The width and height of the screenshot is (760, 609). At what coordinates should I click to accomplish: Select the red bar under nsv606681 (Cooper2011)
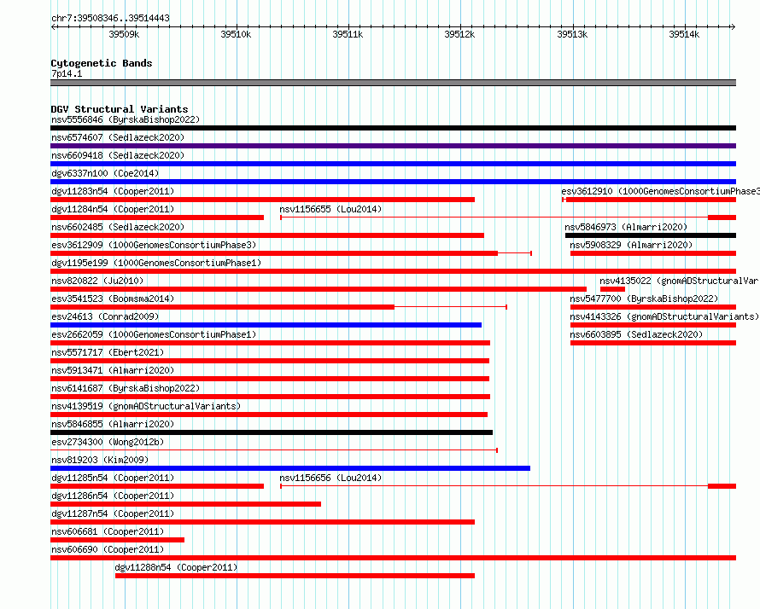pyautogui.click(x=117, y=540)
